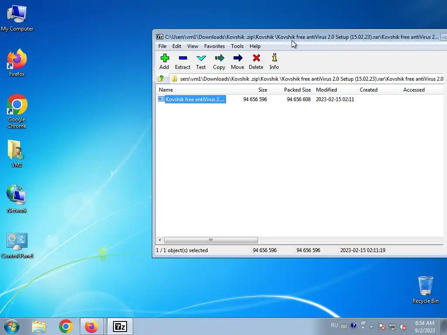Screen dimensions: 447x335
Task: Select the Network desktop icon
Action: [x=17, y=199]
